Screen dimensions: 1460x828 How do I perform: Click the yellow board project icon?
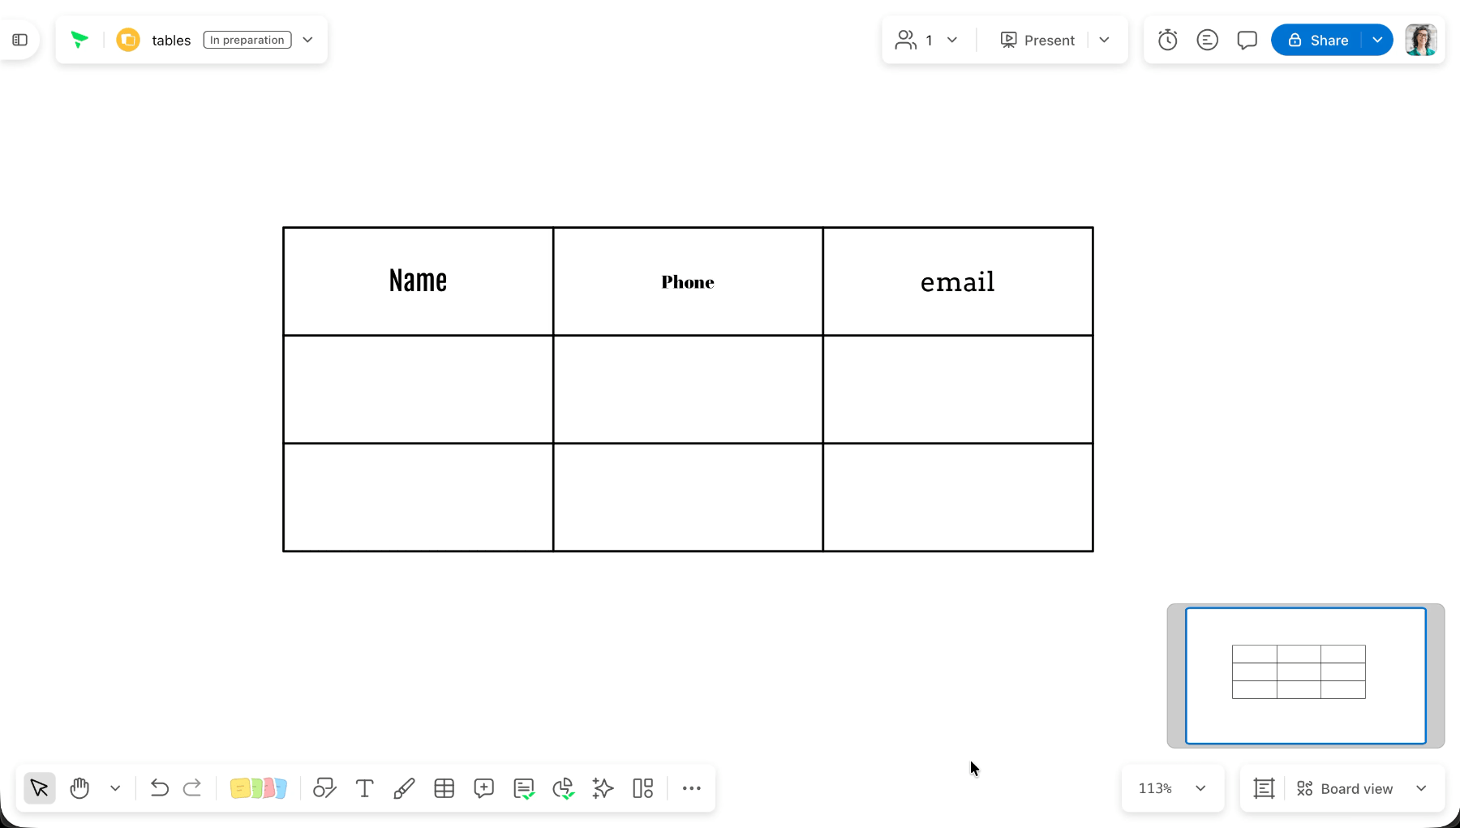click(128, 40)
